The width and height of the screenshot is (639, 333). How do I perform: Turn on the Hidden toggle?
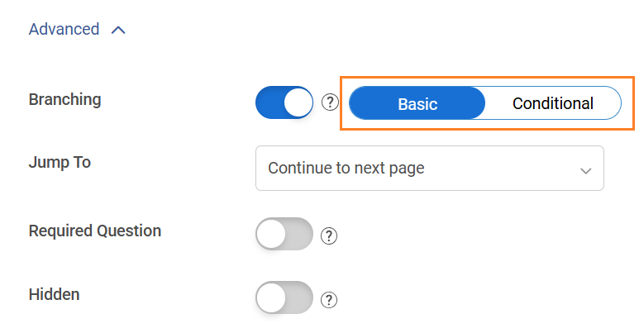[x=284, y=298]
